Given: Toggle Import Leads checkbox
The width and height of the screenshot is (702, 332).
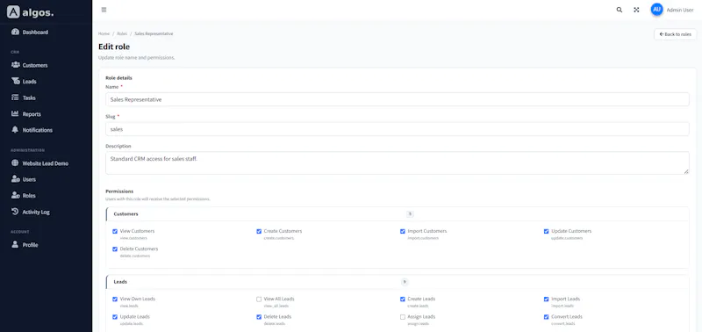Looking at the screenshot, I should tap(546, 299).
